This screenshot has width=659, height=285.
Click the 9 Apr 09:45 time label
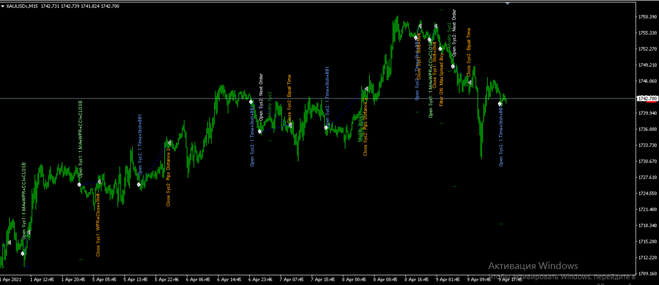pos(479,279)
